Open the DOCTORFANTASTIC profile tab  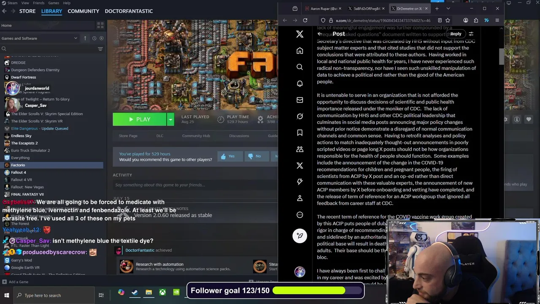129,11
